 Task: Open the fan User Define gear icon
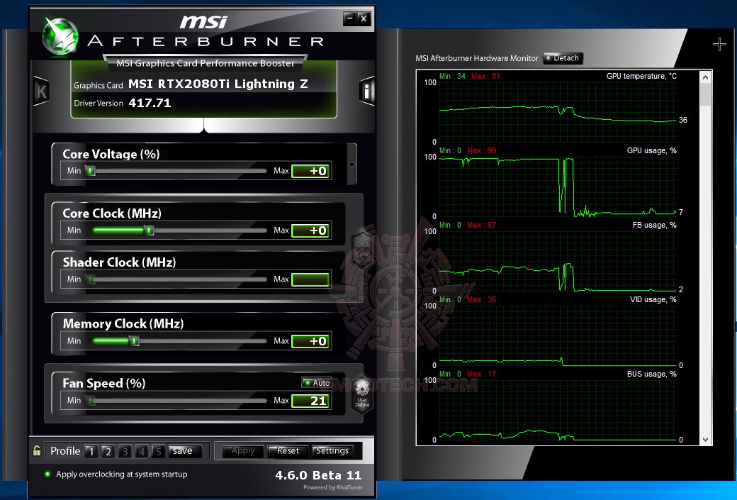pos(362,394)
